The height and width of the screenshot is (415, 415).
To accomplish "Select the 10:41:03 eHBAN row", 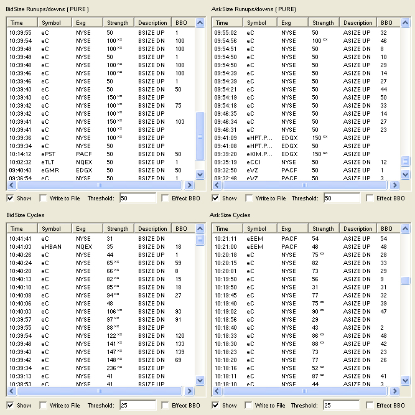I will pos(101,246).
